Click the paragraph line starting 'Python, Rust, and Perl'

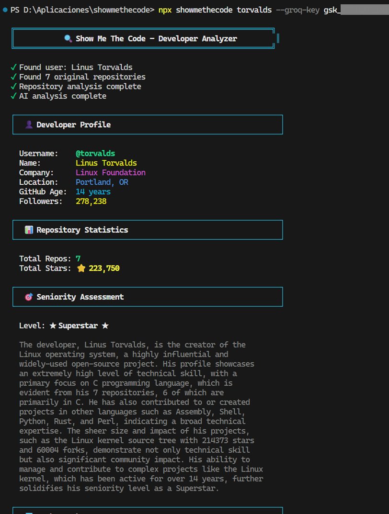pos(132,421)
